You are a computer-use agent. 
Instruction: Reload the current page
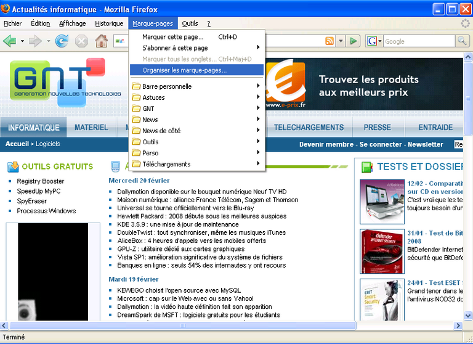pyautogui.click(x=62, y=41)
